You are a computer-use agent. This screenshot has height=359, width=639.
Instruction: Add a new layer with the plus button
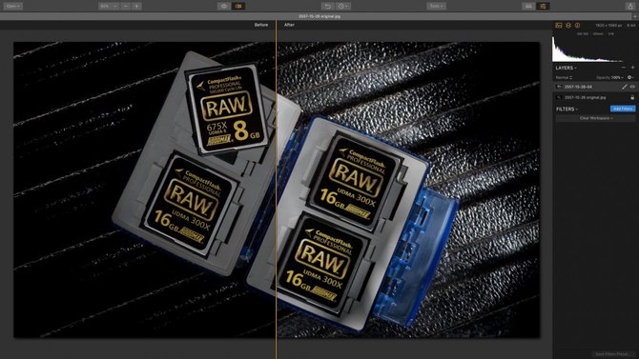[x=633, y=68]
